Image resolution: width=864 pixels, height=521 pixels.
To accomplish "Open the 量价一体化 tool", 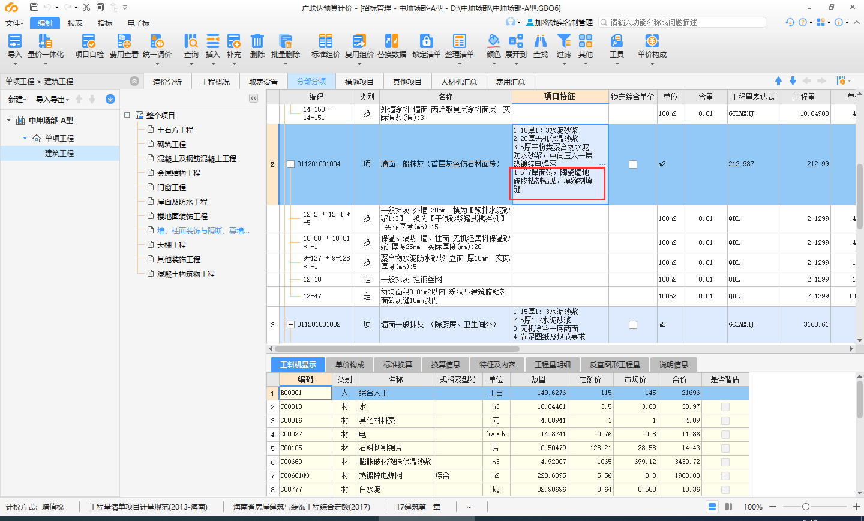I will pos(46,46).
